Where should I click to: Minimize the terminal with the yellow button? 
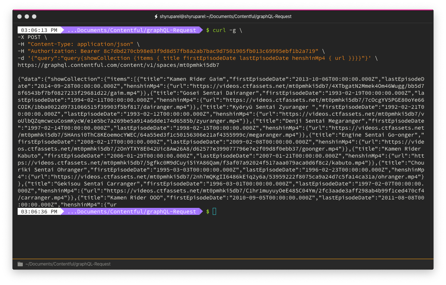(27, 17)
